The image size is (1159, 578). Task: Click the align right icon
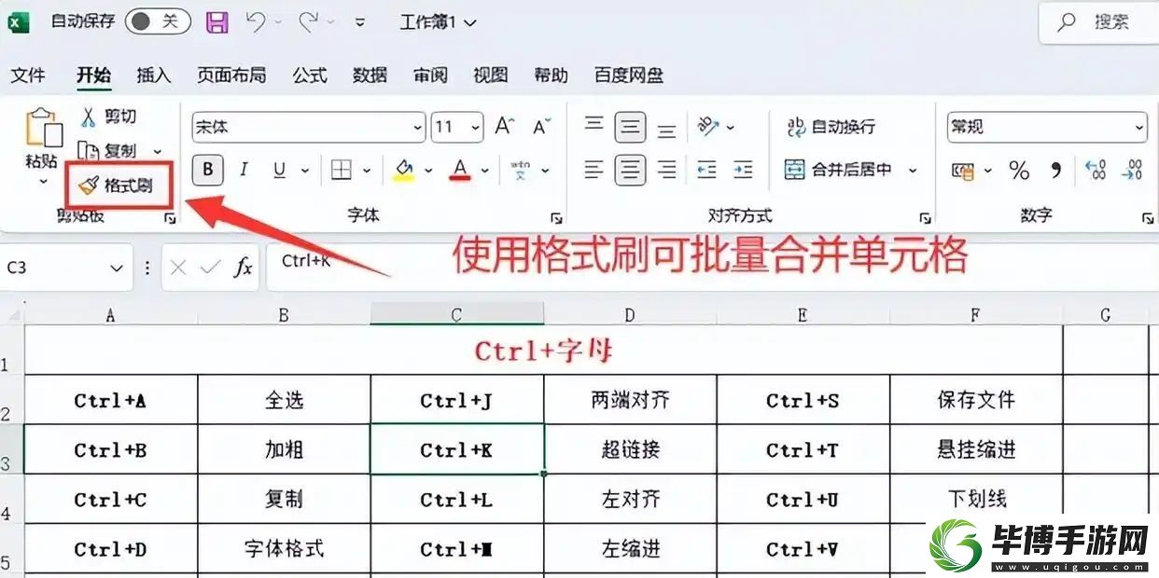666,170
